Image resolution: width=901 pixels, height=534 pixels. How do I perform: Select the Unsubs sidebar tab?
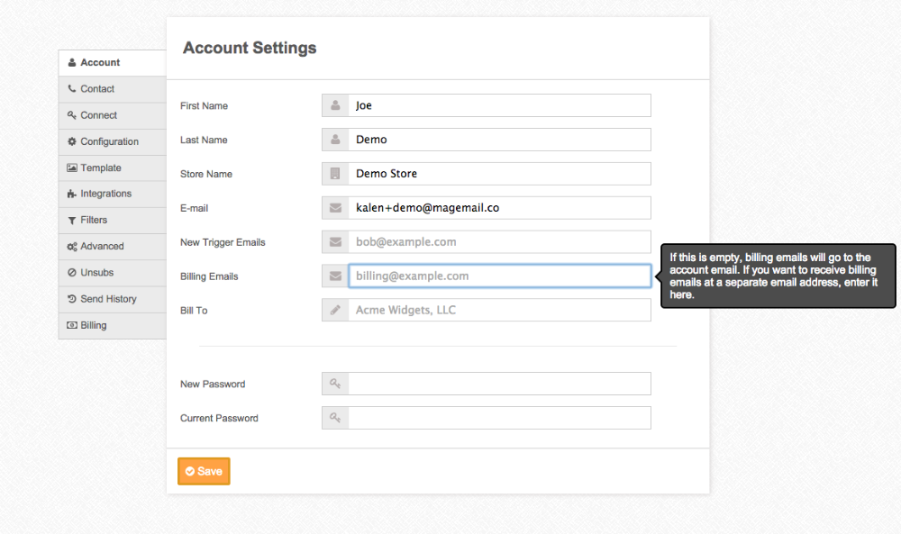[x=96, y=273]
